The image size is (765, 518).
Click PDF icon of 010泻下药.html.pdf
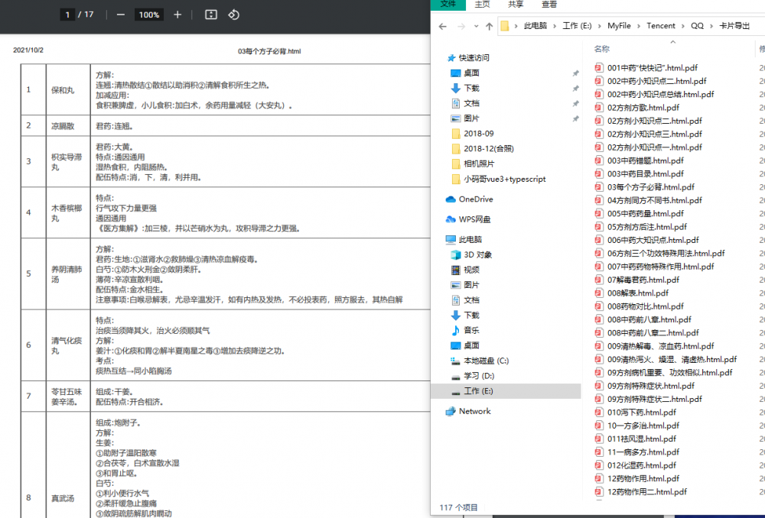click(x=599, y=413)
